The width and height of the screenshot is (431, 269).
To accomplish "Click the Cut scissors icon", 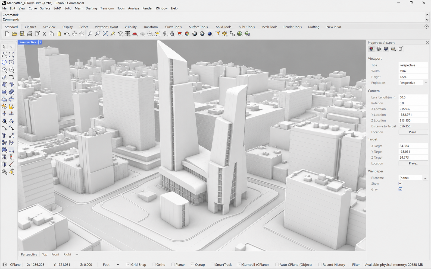I will [44, 34].
